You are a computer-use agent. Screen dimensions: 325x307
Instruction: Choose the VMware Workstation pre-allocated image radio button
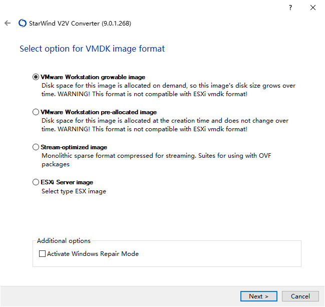click(x=36, y=112)
